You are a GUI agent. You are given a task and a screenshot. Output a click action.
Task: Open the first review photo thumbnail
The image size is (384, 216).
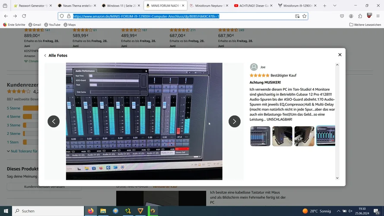260,136
